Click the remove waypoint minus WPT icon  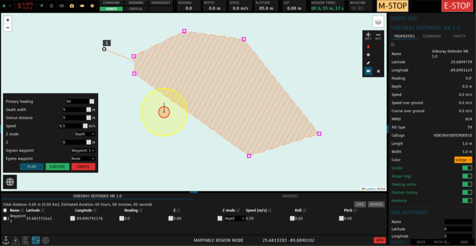pos(378,36)
